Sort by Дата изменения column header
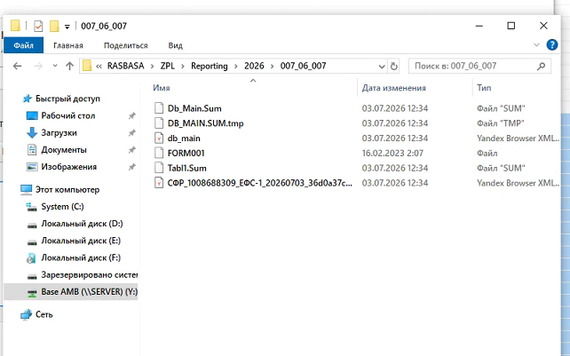Screen dimensions: 570x356 (x=393, y=88)
